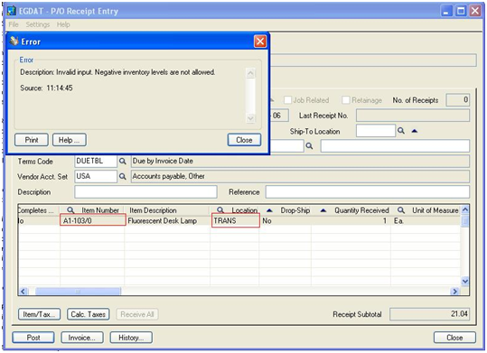Close the Error dialog with red X
The width and height of the screenshot is (487, 353).
(x=260, y=41)
